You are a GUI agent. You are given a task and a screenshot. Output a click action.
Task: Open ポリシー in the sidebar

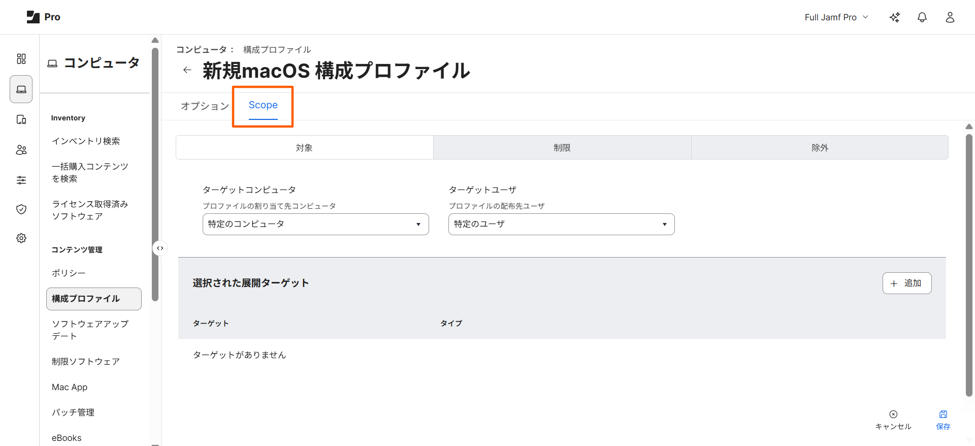click(69, 273)
